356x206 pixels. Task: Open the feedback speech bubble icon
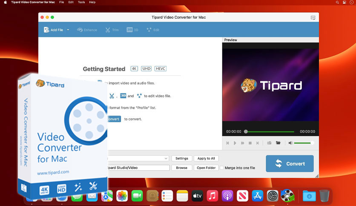click(x=313, y=17)
